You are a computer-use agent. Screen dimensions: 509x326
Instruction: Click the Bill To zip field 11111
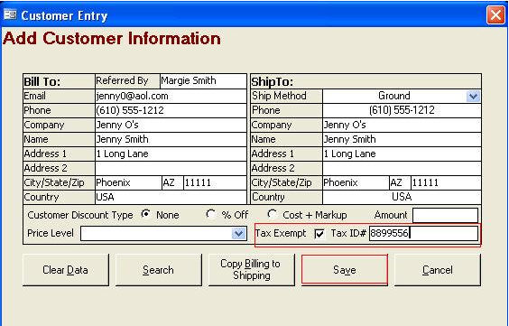pyautogui.click(x=215, y=182)
